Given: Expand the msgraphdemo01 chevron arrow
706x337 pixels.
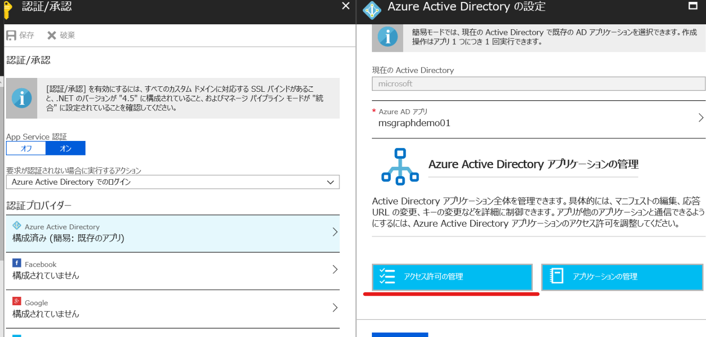Looking at the screenshot, I should point(701,118).
